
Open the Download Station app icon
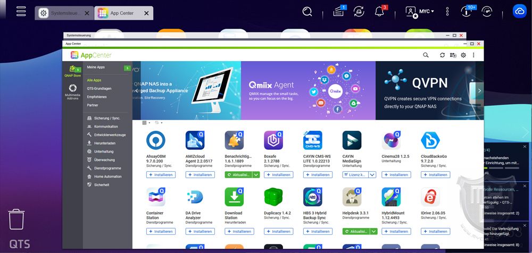click(234, 197)
